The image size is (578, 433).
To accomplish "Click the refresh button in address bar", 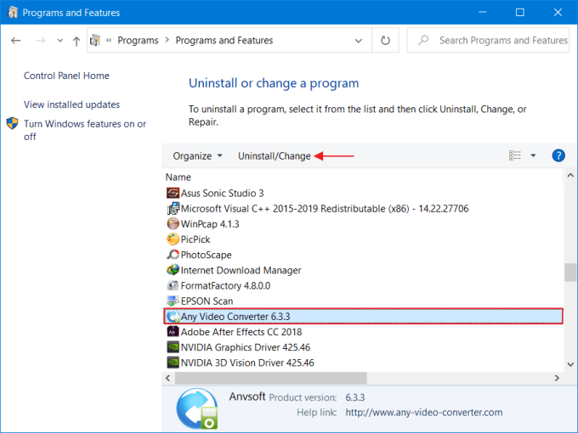I will [385, 40].
